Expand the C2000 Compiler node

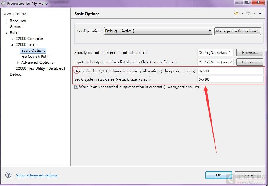(12, 39)
